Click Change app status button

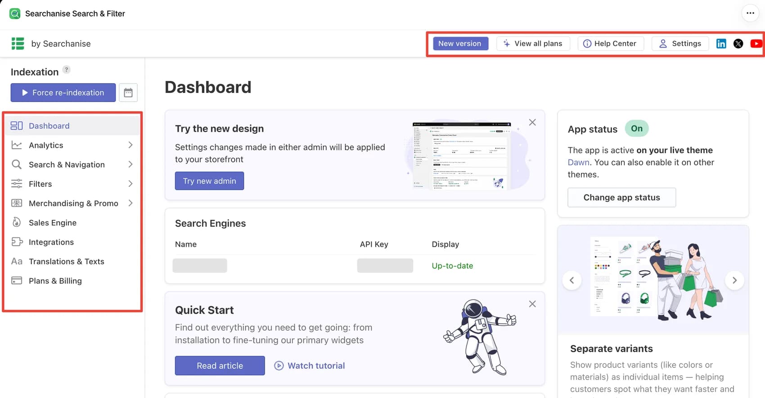tap(621, 198)
